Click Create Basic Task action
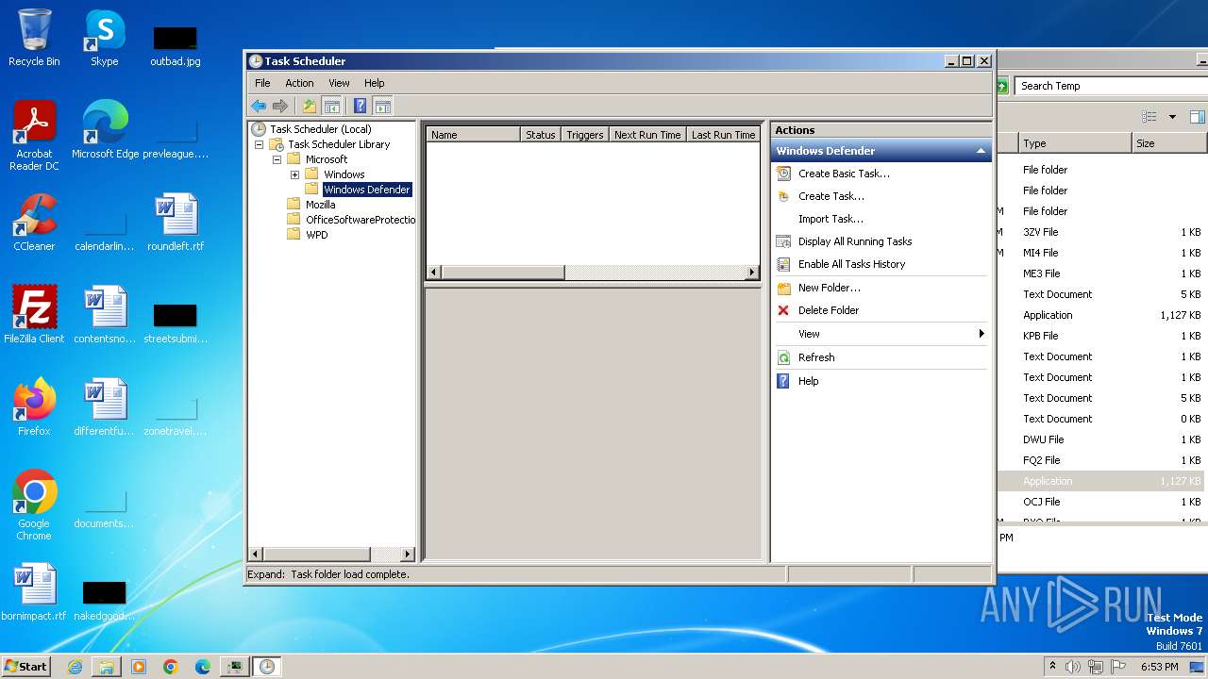1208x679 pixels. click(x=844, y=174)
